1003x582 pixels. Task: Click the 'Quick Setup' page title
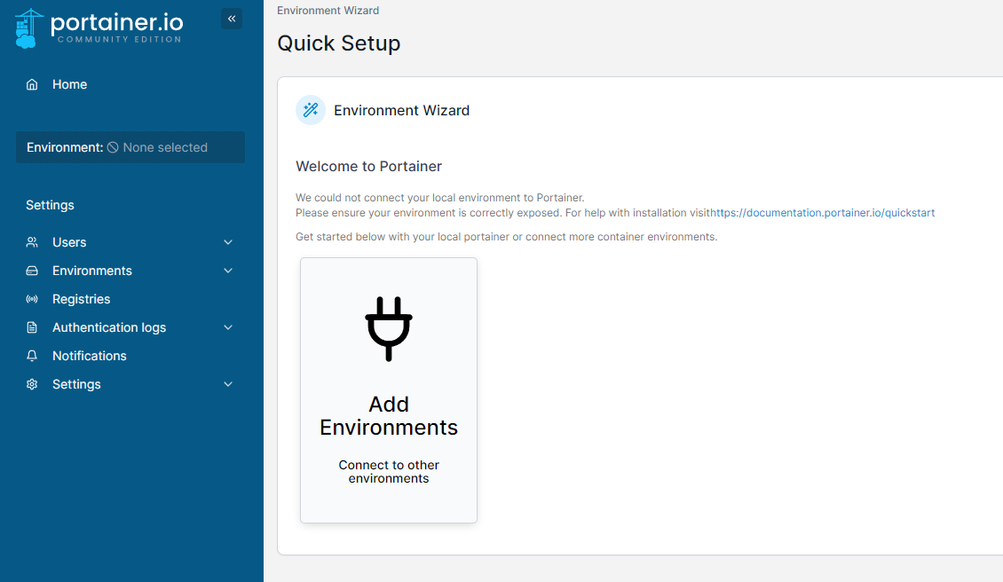pyautogui.click(x=339, y=43)
